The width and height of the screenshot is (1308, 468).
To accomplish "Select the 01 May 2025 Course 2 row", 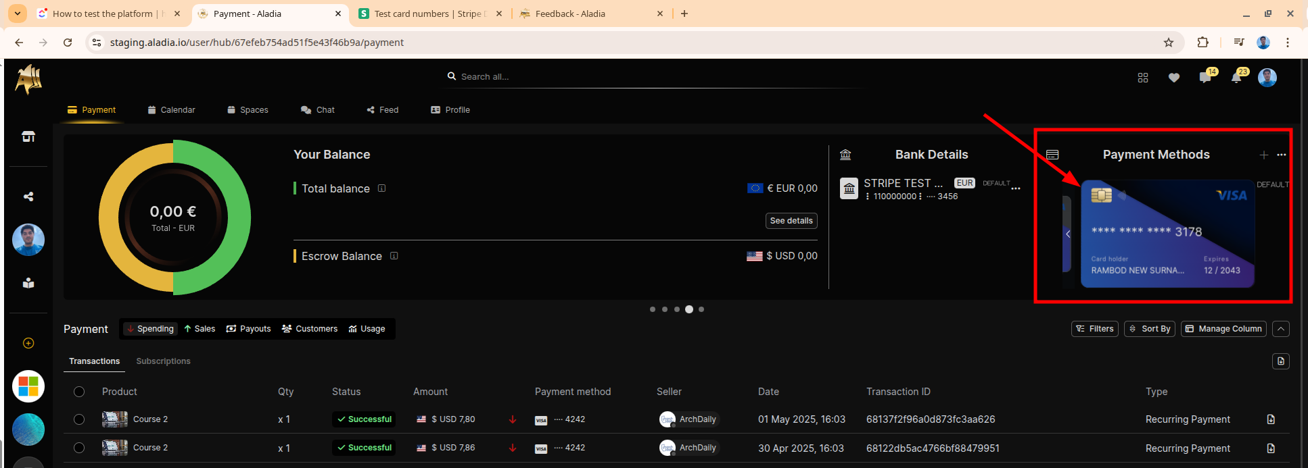I will (x=79, y=419).
